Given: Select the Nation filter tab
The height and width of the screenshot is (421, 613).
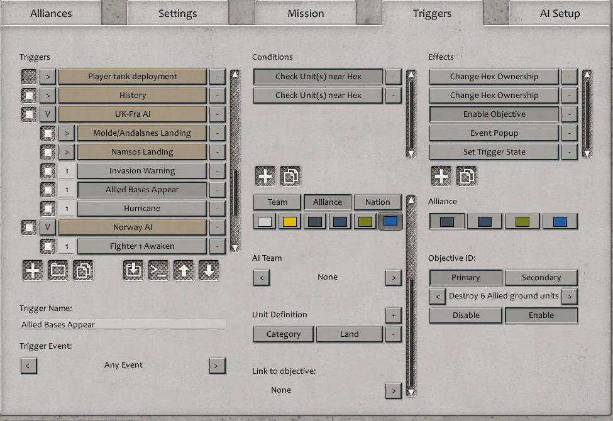Looking at the screenshot, I should [x=378, y=202].
